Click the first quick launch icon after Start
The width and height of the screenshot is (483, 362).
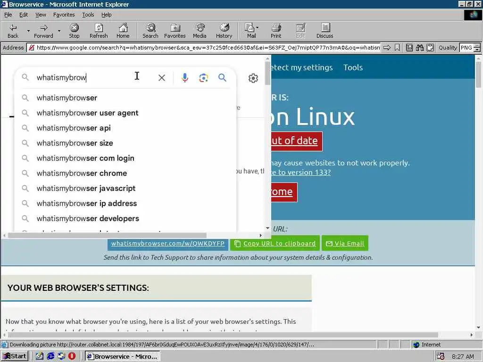pos(40,356)
